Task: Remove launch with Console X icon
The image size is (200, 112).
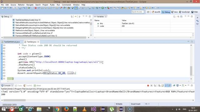Action: click(151, 86)
